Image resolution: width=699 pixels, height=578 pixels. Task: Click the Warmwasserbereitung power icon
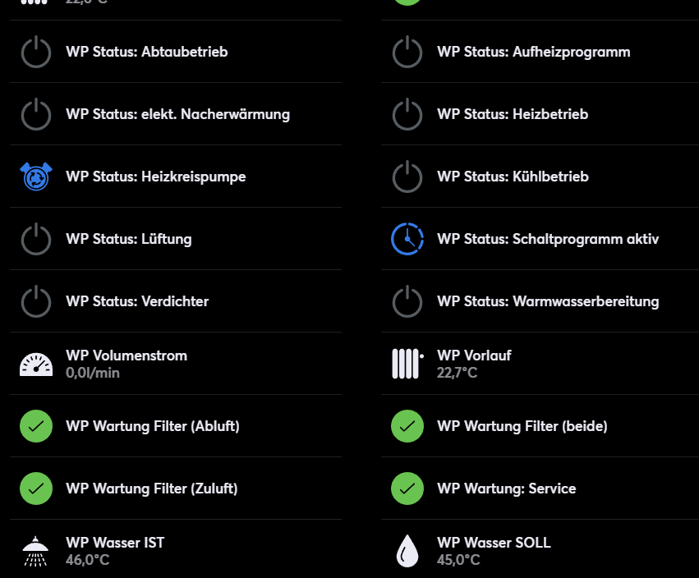(x=407, y=301)
